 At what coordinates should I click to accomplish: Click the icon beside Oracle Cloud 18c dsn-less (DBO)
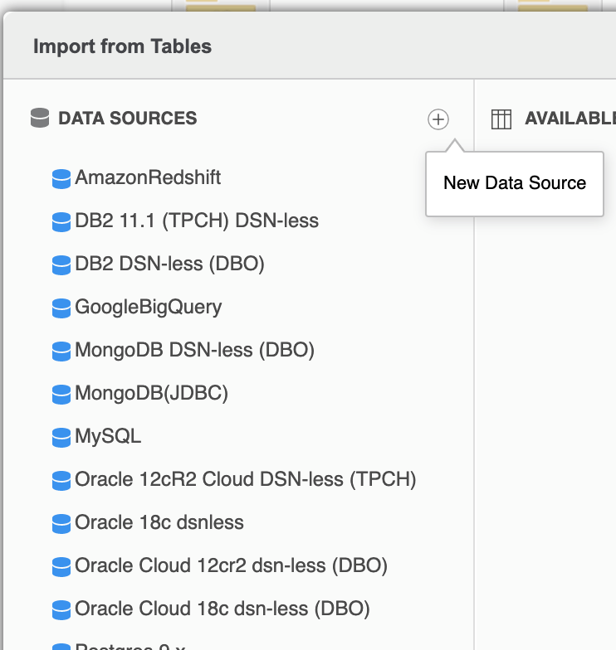click(61, 610)
